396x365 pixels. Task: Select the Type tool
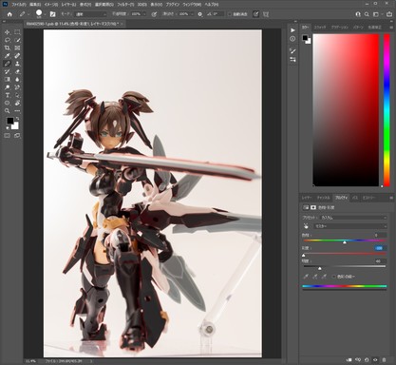[8, 95]
